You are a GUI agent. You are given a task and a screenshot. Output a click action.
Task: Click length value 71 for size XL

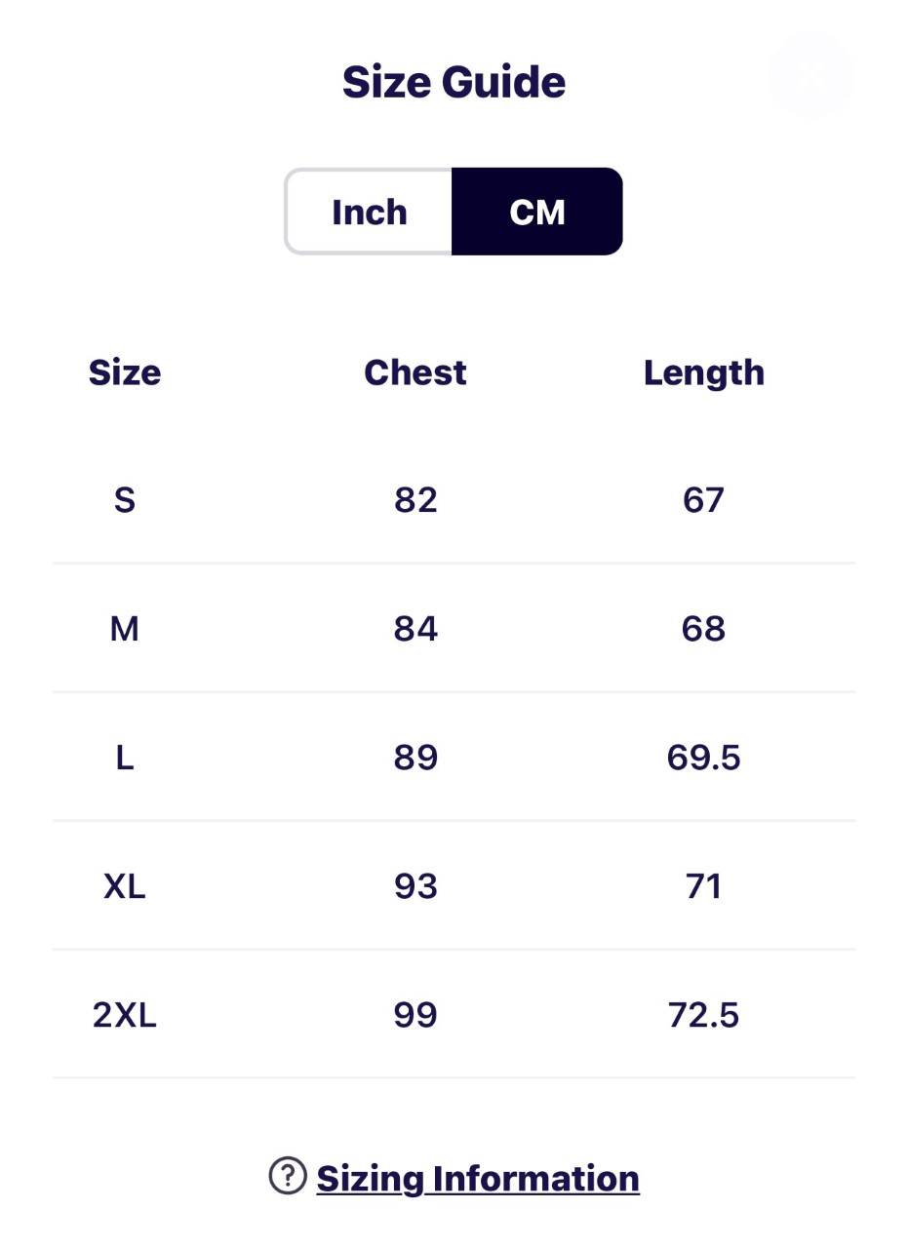[x=703, y=886]
